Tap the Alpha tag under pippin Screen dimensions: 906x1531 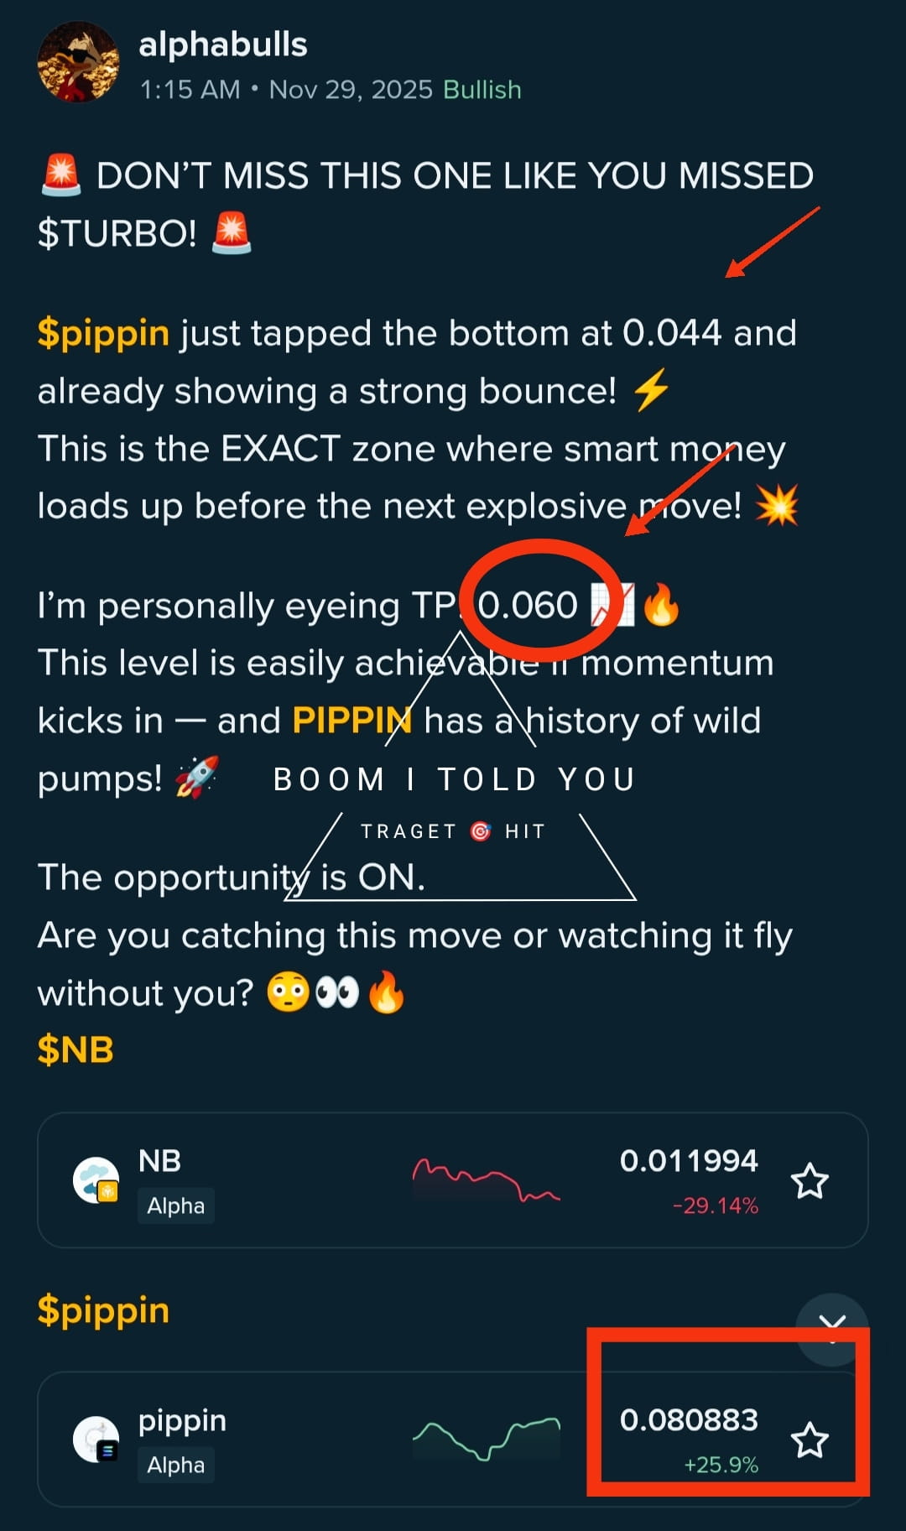[x=175, y=1465]
